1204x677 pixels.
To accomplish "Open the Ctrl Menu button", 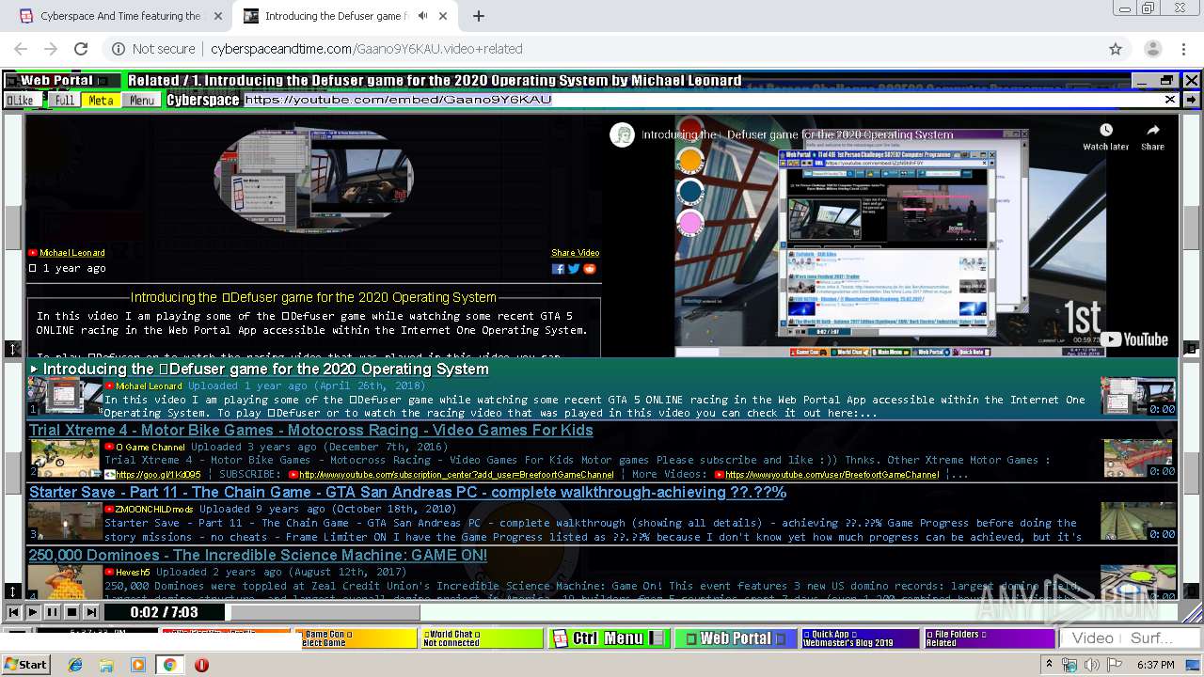I will tap(610, 638).
